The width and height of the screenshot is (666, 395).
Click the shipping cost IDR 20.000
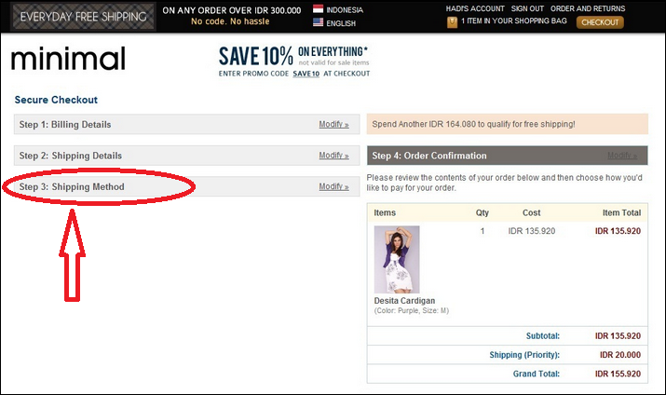coord(620,355)
